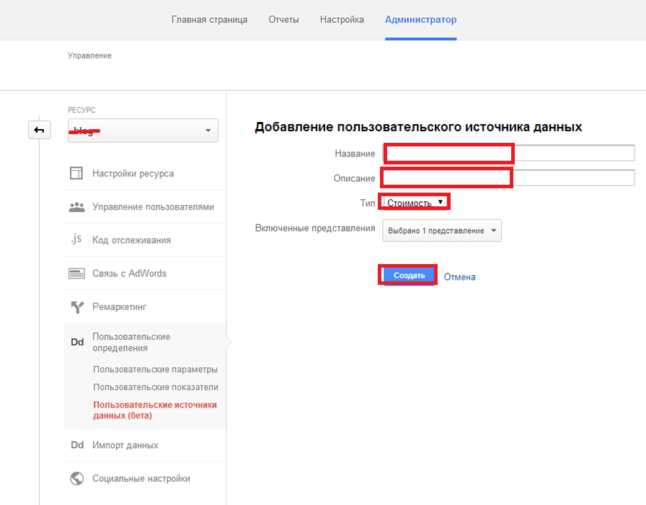Click the Настройки ресурса window icon
The height and width of the screenshot is (505, 646).
[76, 173]
